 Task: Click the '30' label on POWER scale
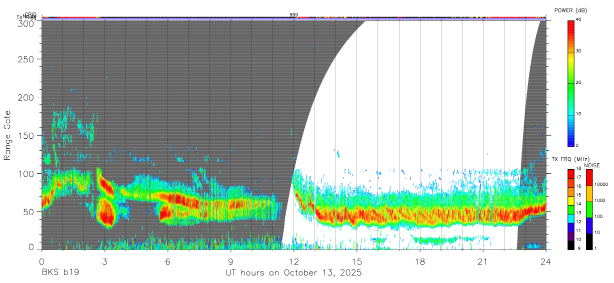(579, 51)
